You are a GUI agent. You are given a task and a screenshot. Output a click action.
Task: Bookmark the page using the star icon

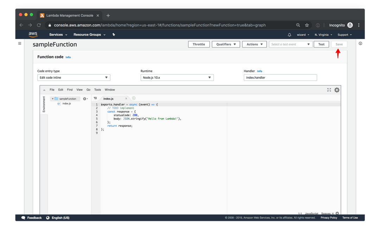pos(306,25)
